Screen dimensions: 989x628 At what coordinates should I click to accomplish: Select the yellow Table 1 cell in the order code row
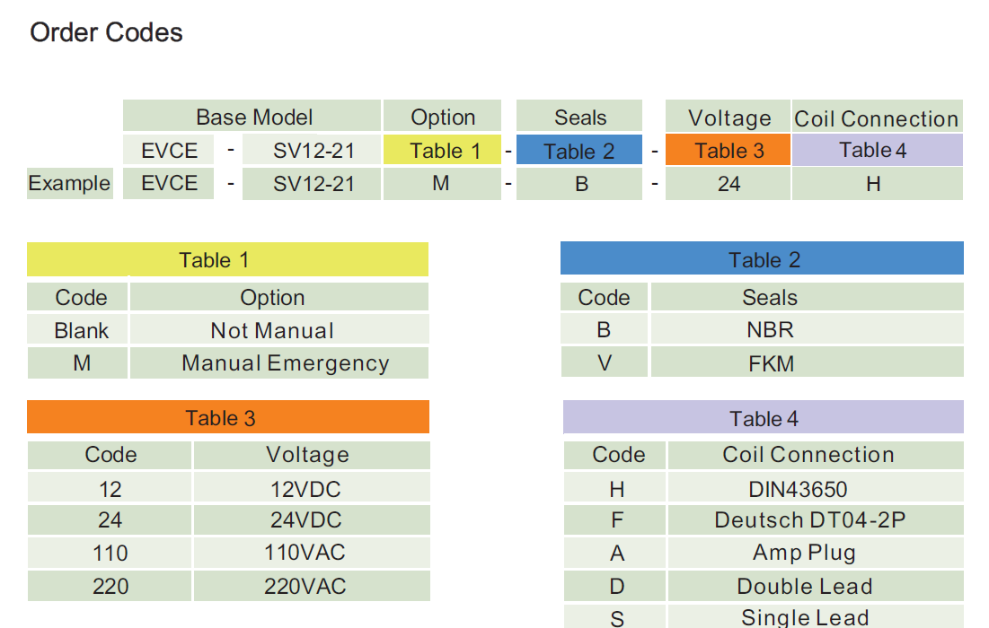444,151
